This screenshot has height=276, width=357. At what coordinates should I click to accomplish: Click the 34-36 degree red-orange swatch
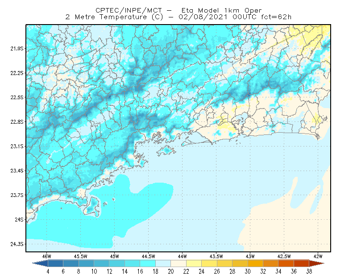coord(286,263)
